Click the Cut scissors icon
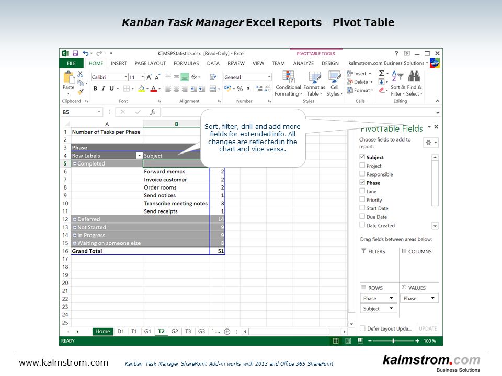502x376 pixels. 81,74
